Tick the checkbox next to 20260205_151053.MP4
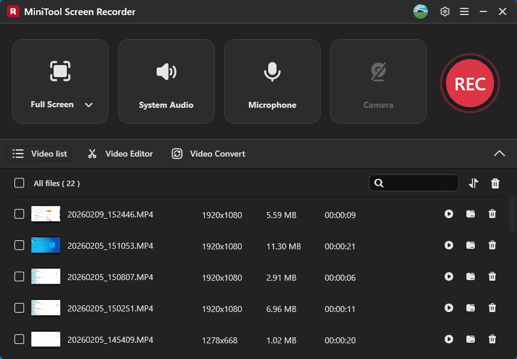 pos(19,245)
